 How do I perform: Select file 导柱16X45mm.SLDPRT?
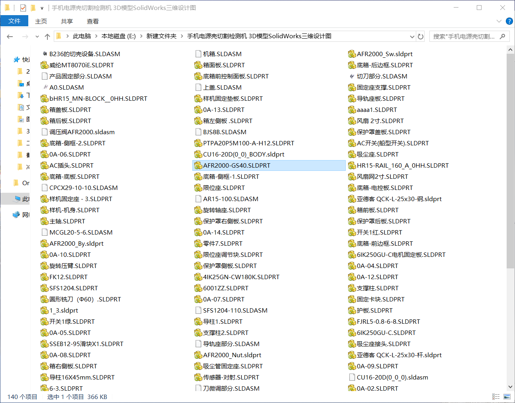pyautogui.click(x=78, y=377)
